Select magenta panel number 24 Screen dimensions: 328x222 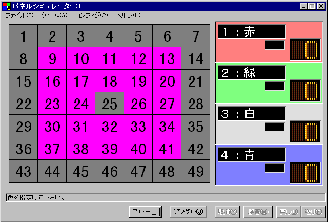(x=81, y=104)
